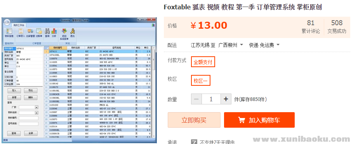The image size is (351, 144).
Task: Click 型号规格 query input field
Action: point(29,124)
